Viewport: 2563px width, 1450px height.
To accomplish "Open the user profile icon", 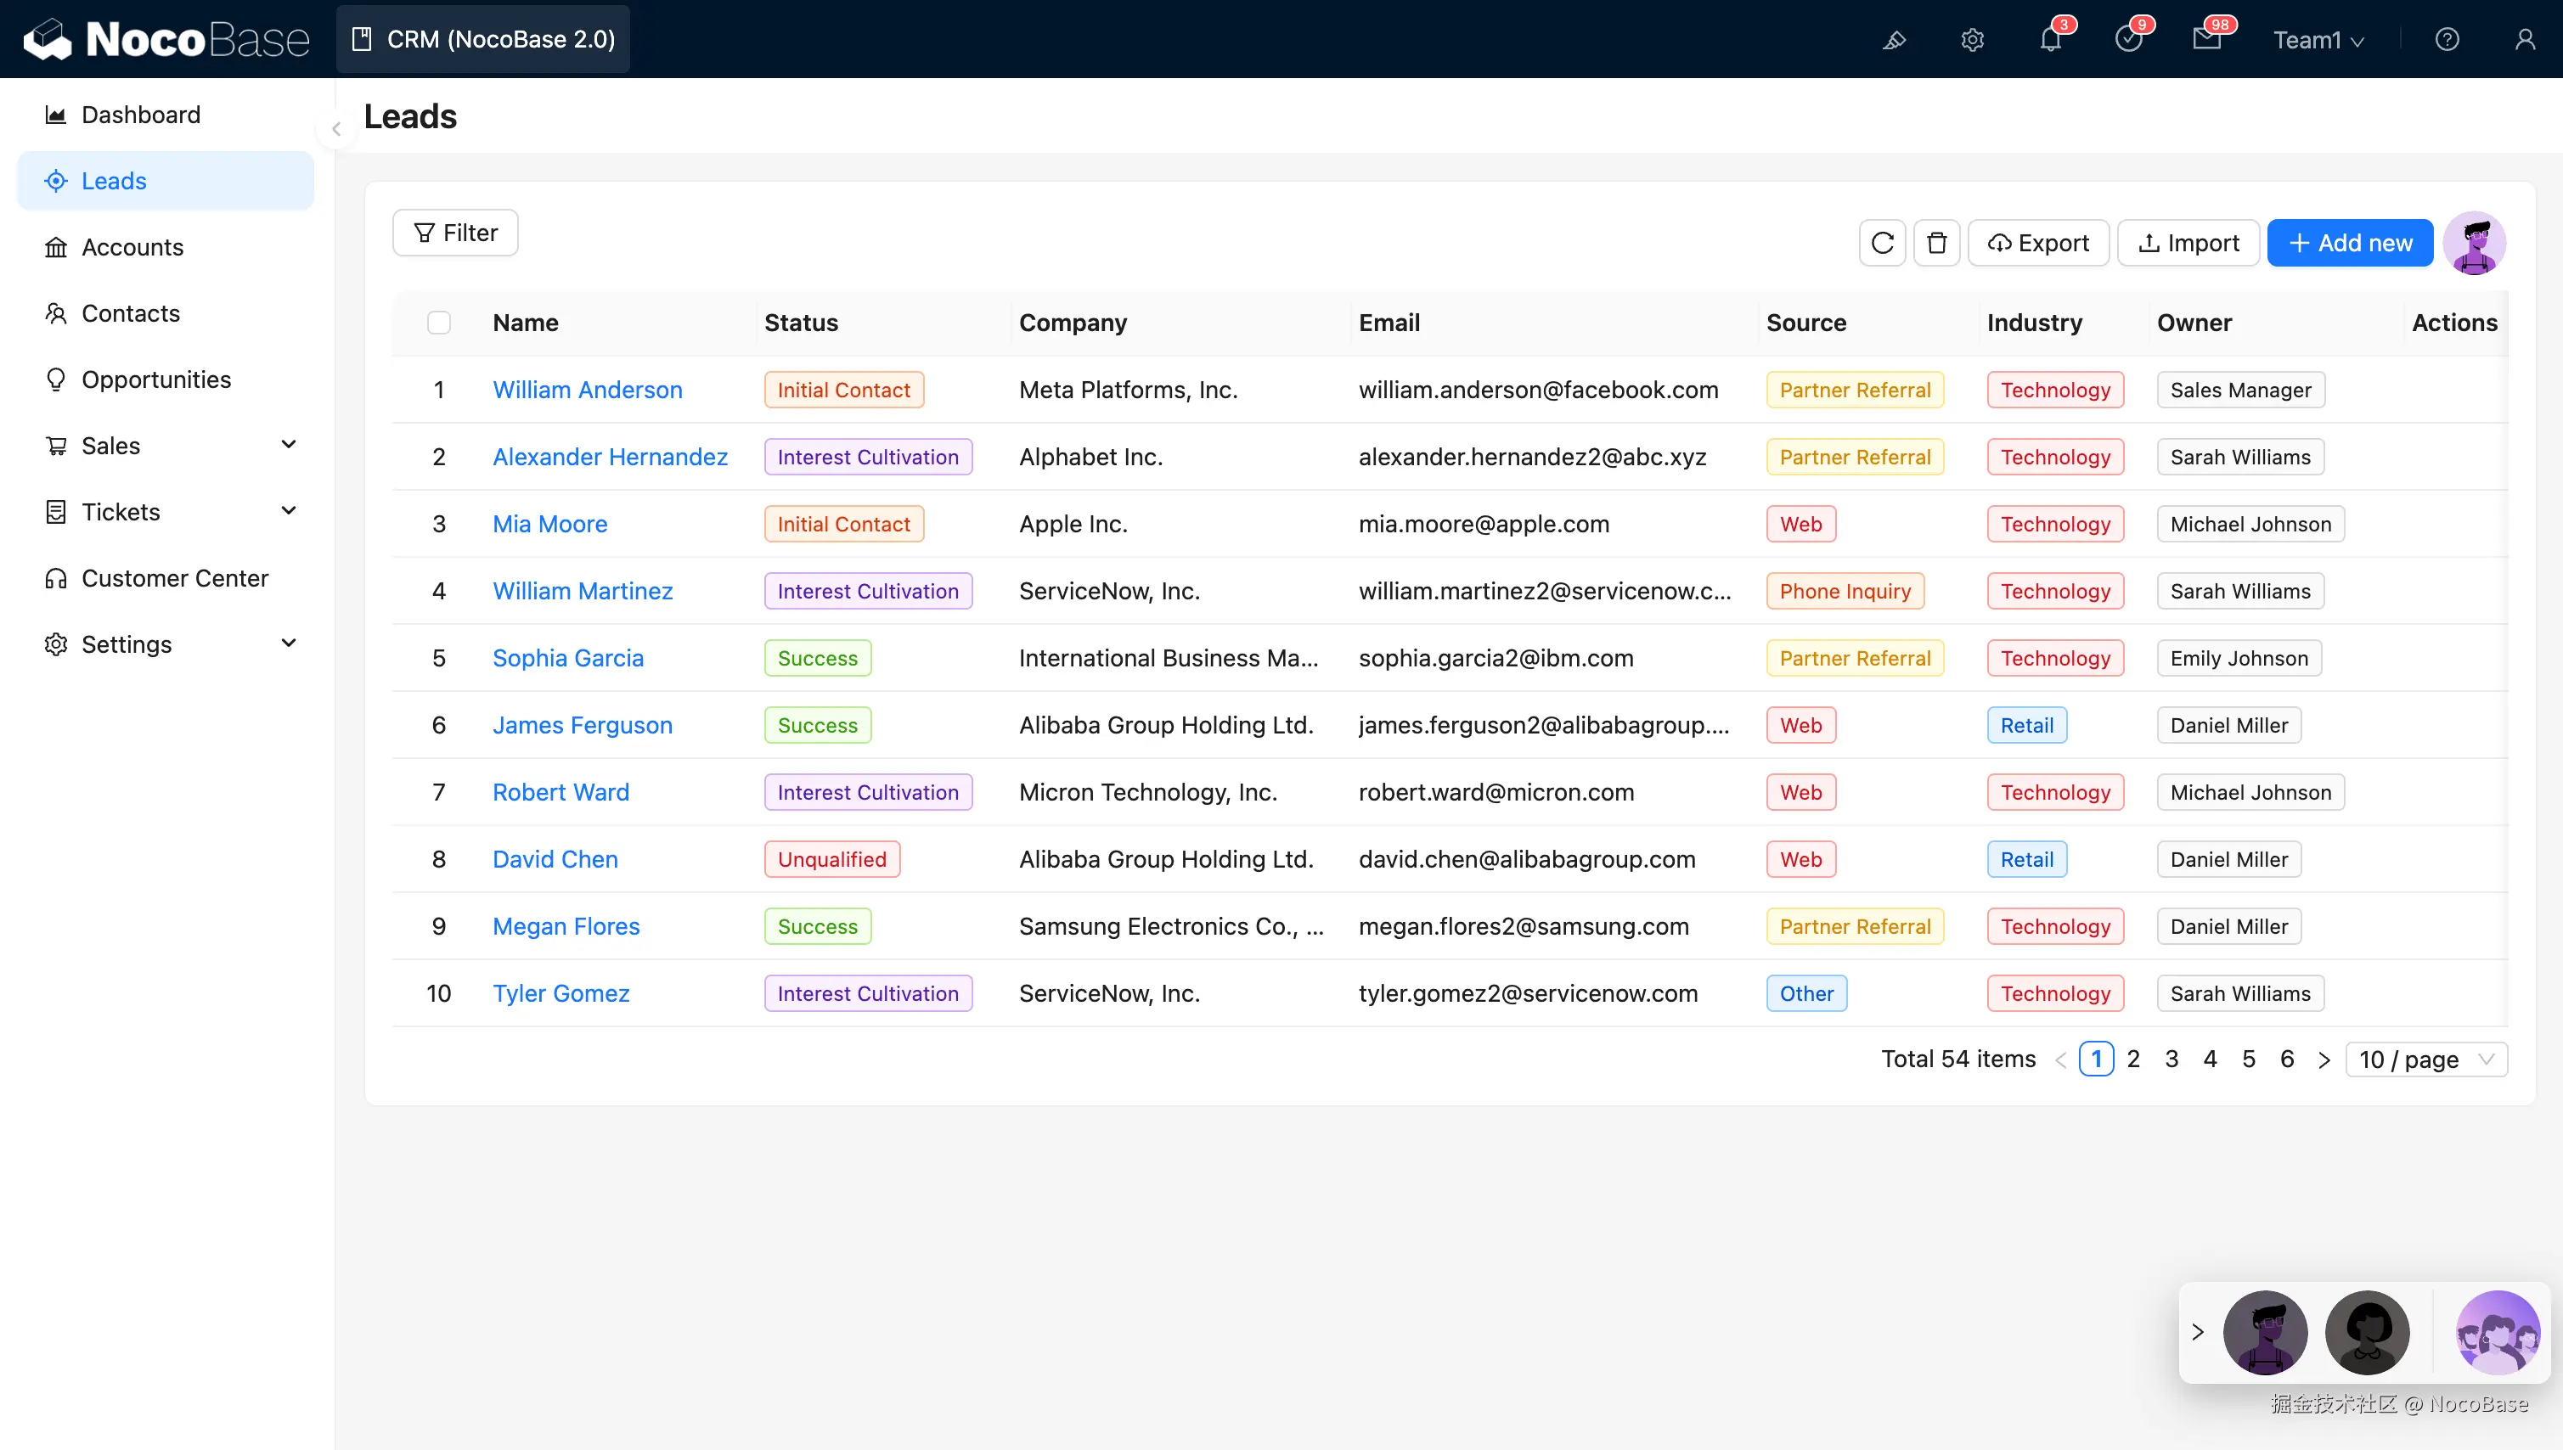I will (2524, 40).
